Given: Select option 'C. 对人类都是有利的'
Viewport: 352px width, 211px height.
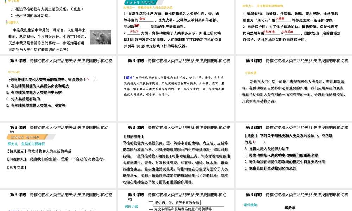Looking at the screenshot, I should point(23,99).
